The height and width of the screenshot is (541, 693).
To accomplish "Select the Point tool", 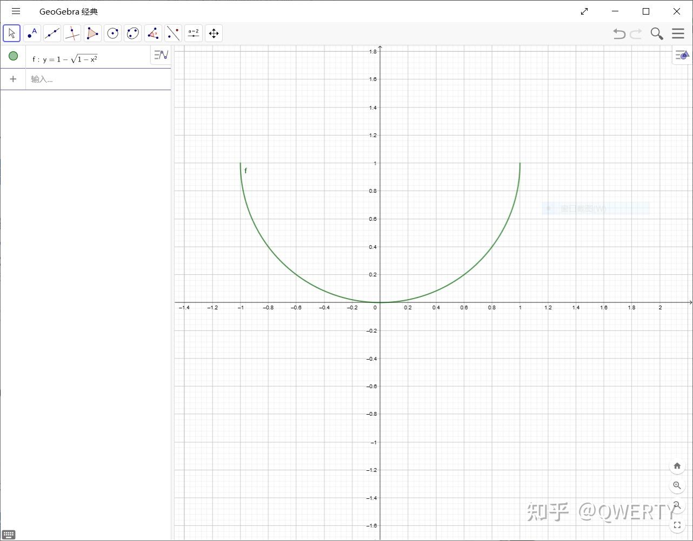I will [32, 33].
